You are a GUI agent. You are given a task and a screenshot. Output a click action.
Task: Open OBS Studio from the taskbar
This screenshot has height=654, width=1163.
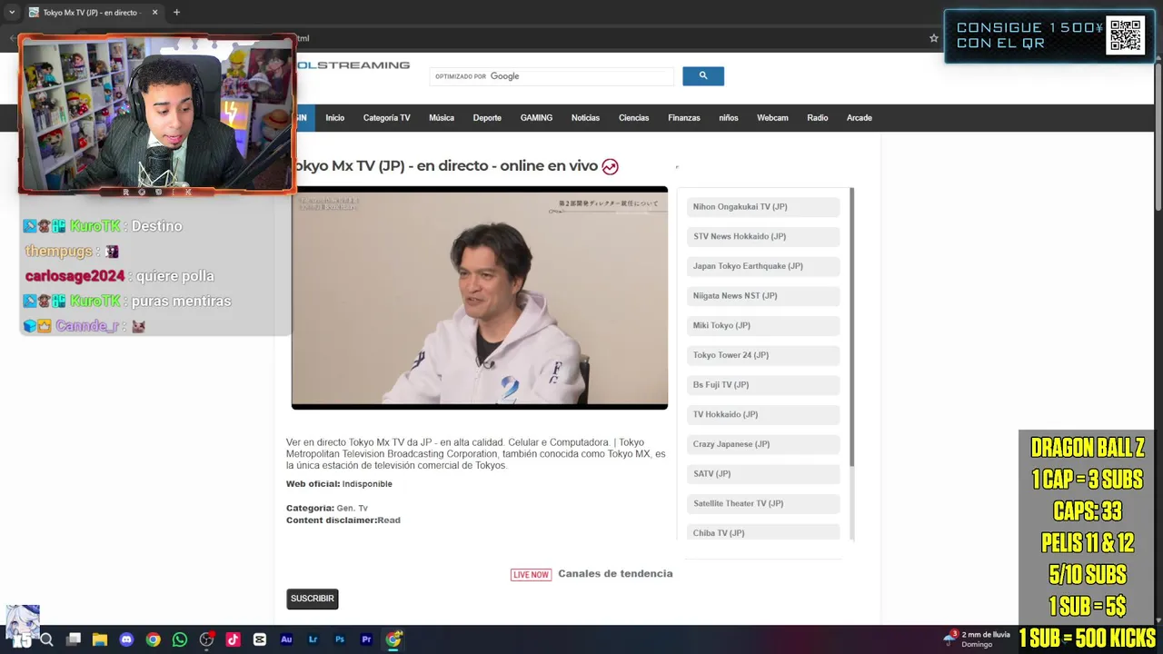[x=206, y=639]
